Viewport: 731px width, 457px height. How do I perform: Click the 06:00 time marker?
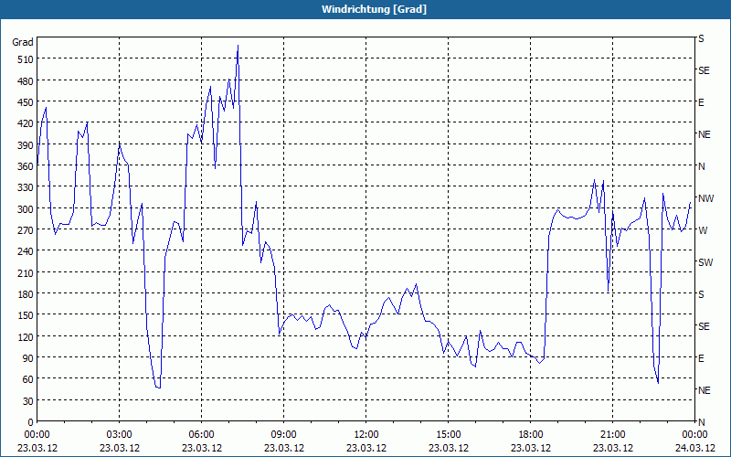tap(201, 434)
